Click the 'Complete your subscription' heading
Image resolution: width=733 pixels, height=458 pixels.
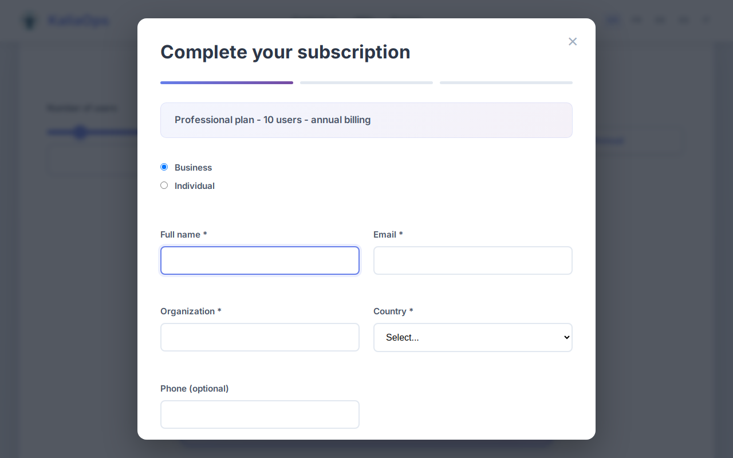[285, 52]
